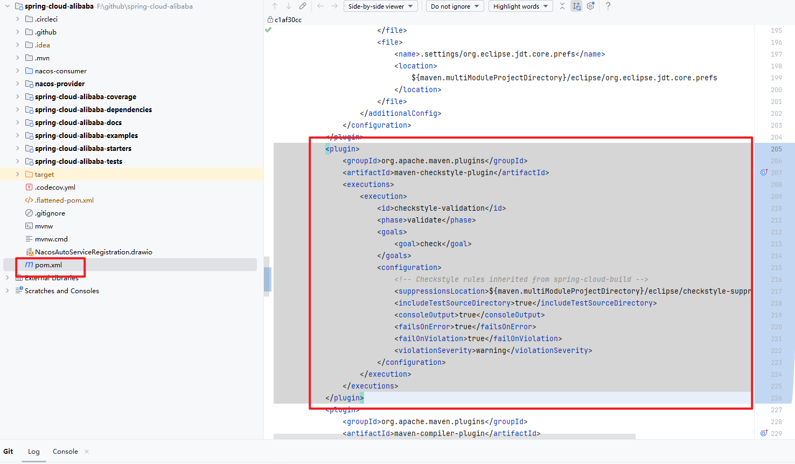Select NacosAutoServiceRegistration.drawio file

coord(93,252)
